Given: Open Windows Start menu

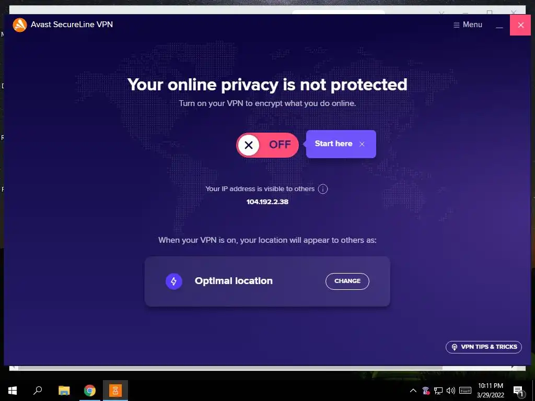Looking at the screenshot, I should pyautogui.click(x=13, y=391).
